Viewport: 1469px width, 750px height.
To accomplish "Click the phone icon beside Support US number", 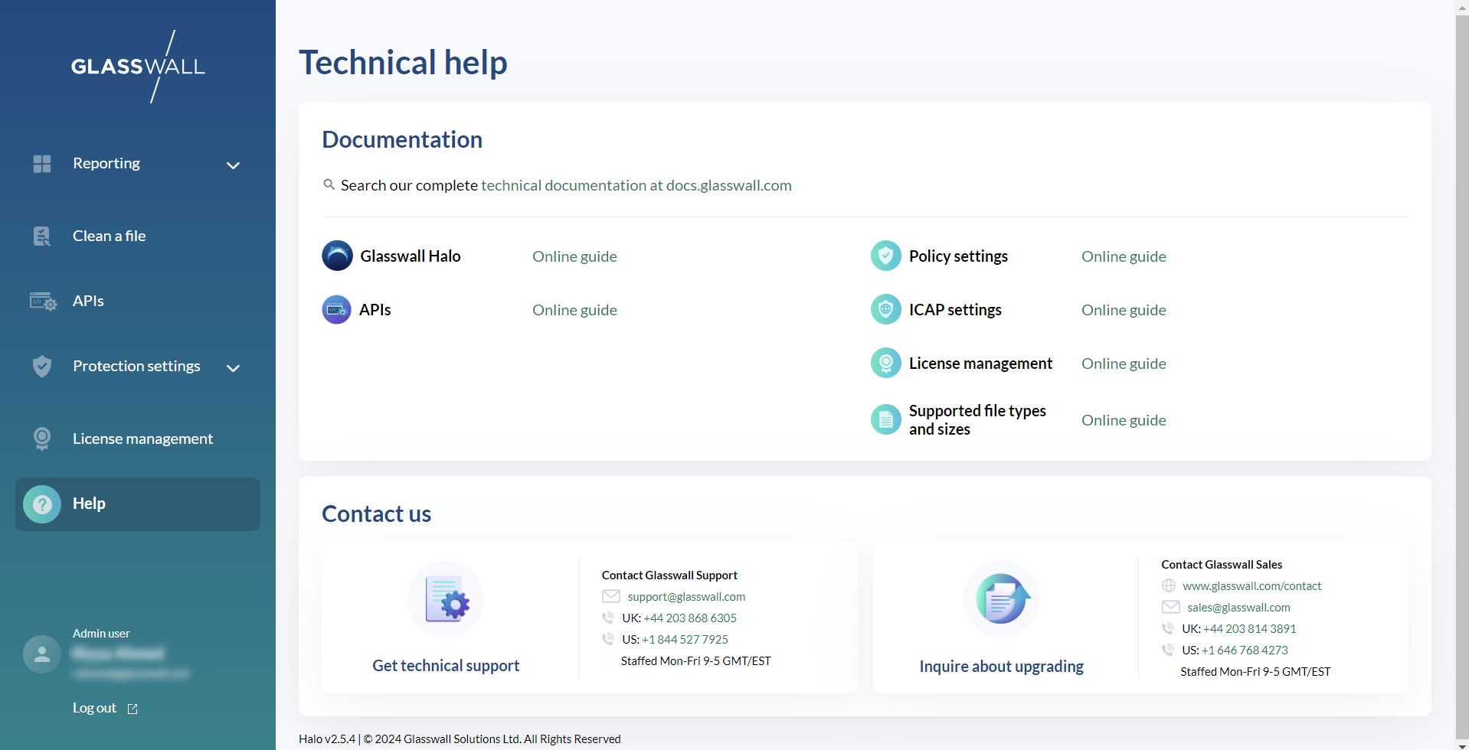I will coord(608,639).
